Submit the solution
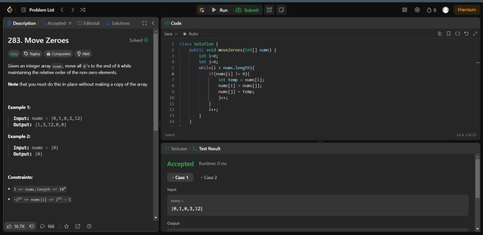 pos(247,10)
